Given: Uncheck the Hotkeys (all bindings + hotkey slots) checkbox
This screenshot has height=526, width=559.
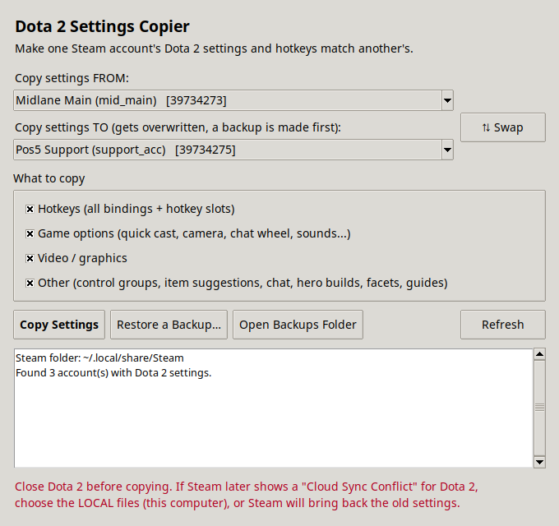Looking at the screenshot, I should [30, 210].
